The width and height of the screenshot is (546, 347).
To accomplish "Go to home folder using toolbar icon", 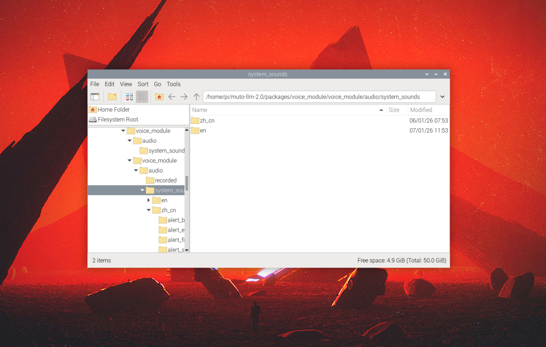I will [159, 97].
